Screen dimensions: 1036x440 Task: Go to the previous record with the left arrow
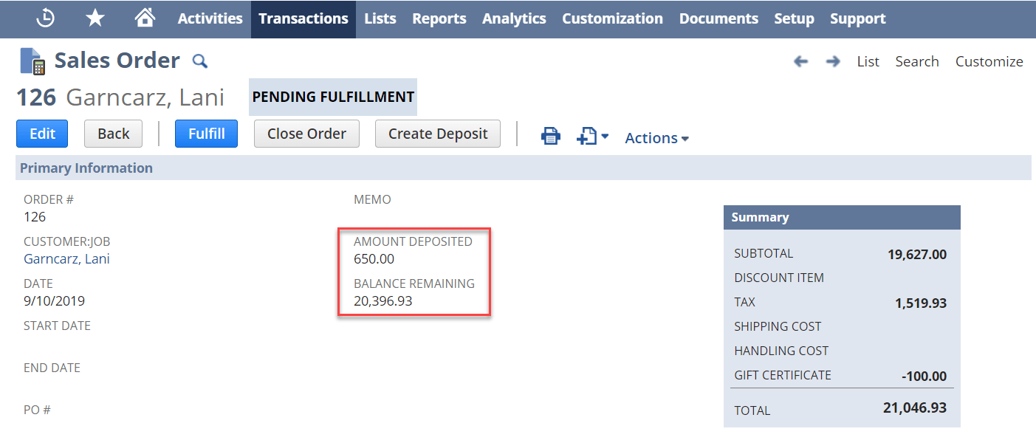[800, 61]
